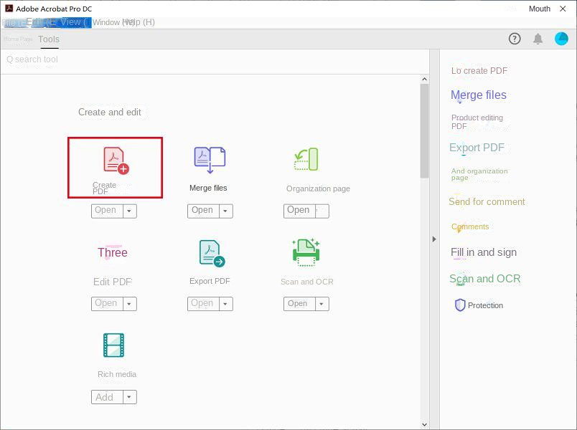Click the tools list scroll down arrow
Viewport: 577px width, 430px height.
tap(424, 424)
